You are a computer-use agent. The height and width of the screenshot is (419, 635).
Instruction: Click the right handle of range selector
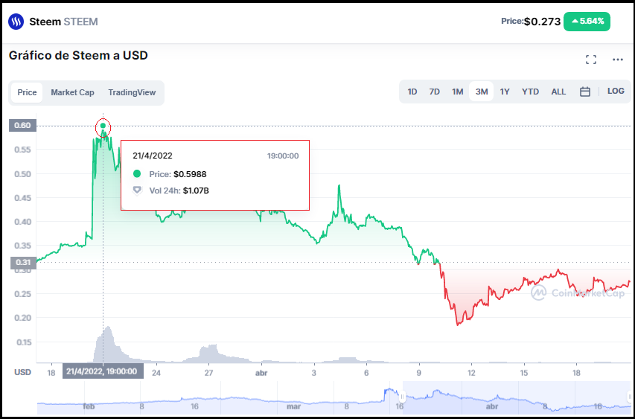tap(630, 397)
